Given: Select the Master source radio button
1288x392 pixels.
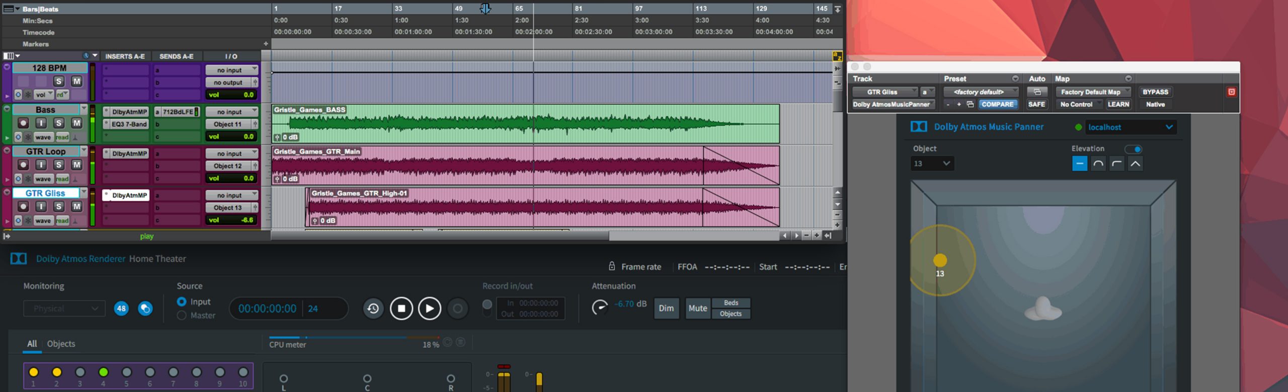Looking at the screenshot, I should click(182, 315).
